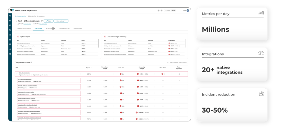Image resolution: width=283 pixels, height=131 pixels.
Task: Click the copy link icon beside Test - 20 components
Action: pos(42,21)
